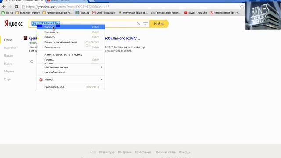
Task: Close the Яндекс browser tab
Action: (x=42, y=1)
